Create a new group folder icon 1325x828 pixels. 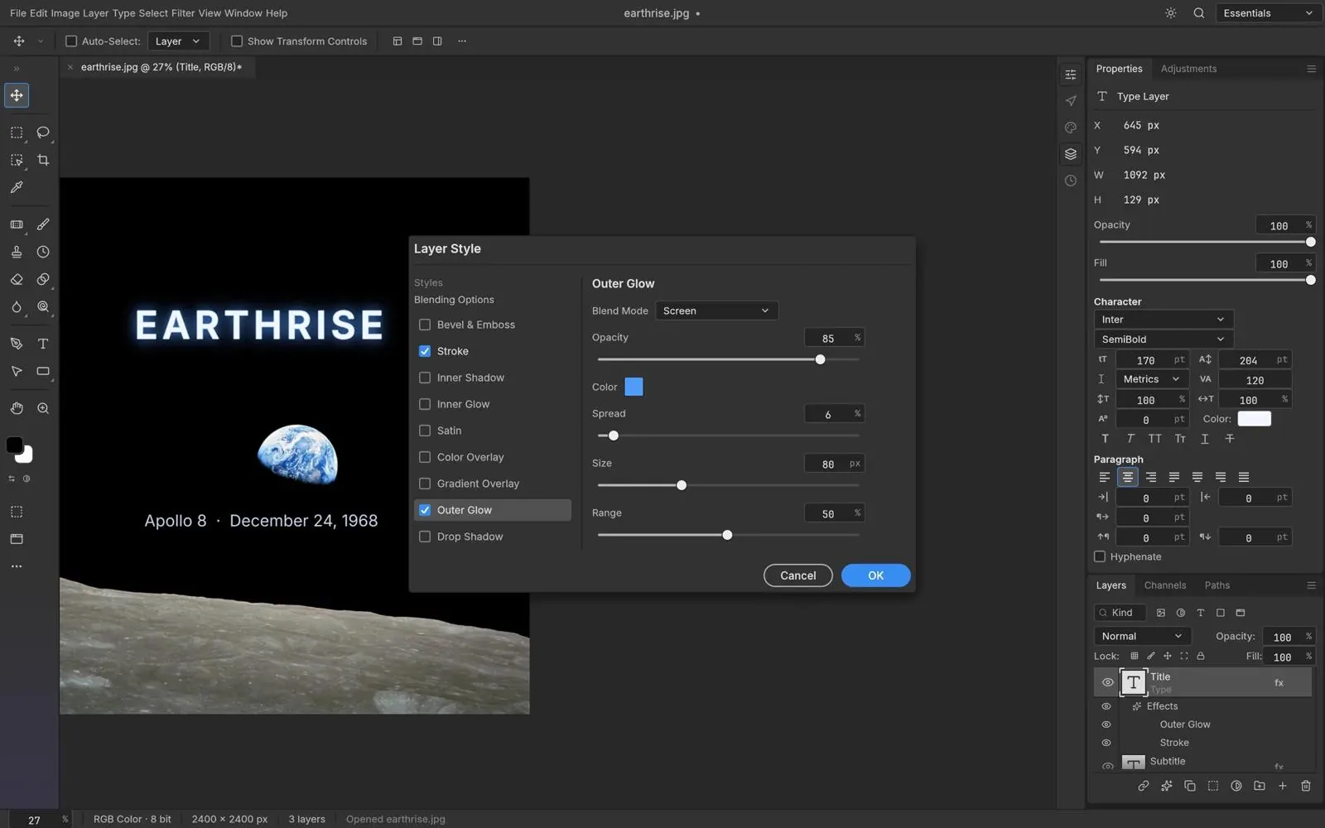[1260, 786]
